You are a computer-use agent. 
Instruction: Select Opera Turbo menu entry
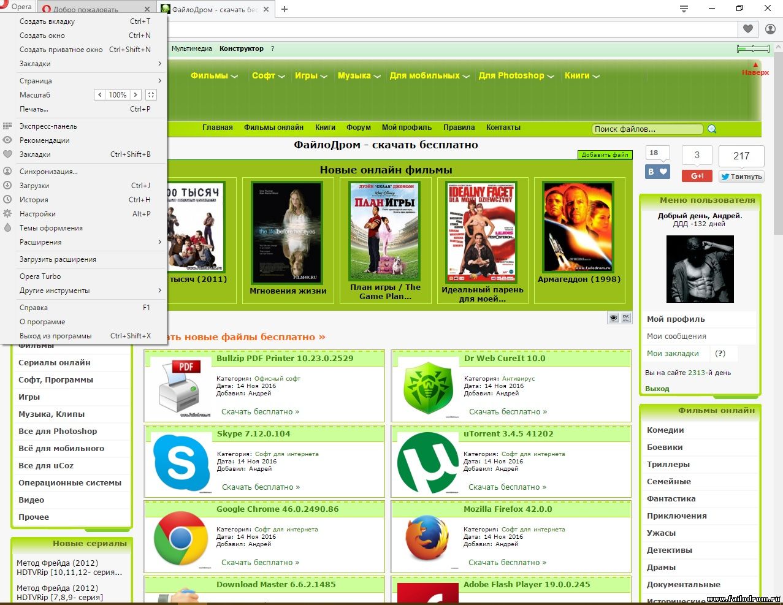coord(84,276)
